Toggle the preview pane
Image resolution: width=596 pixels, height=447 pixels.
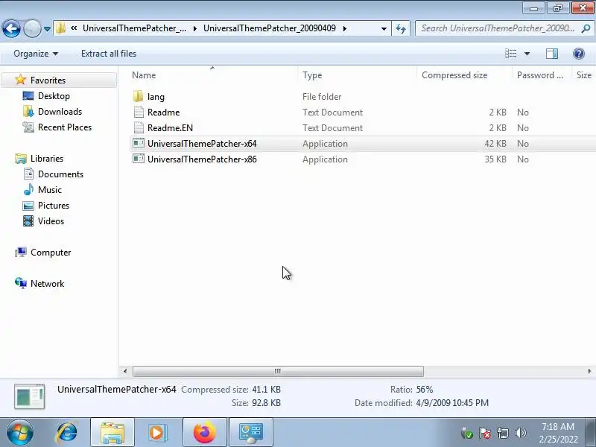point(552,54)
